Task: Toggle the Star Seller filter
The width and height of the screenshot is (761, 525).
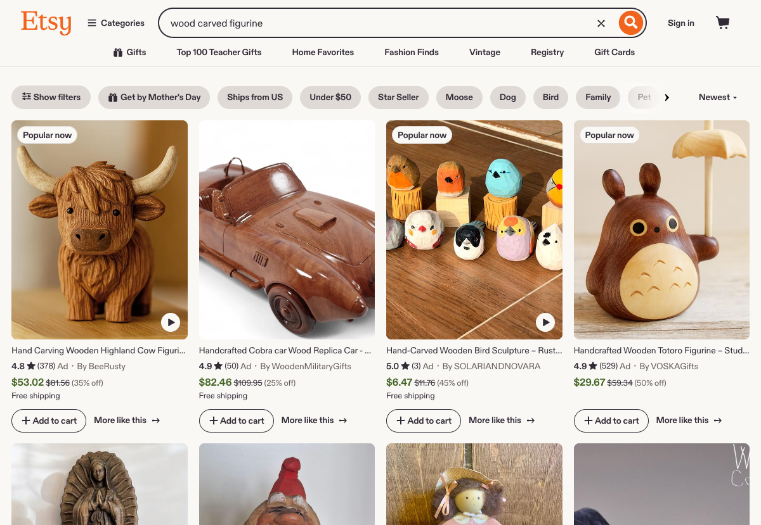Action: pos(398,98)
